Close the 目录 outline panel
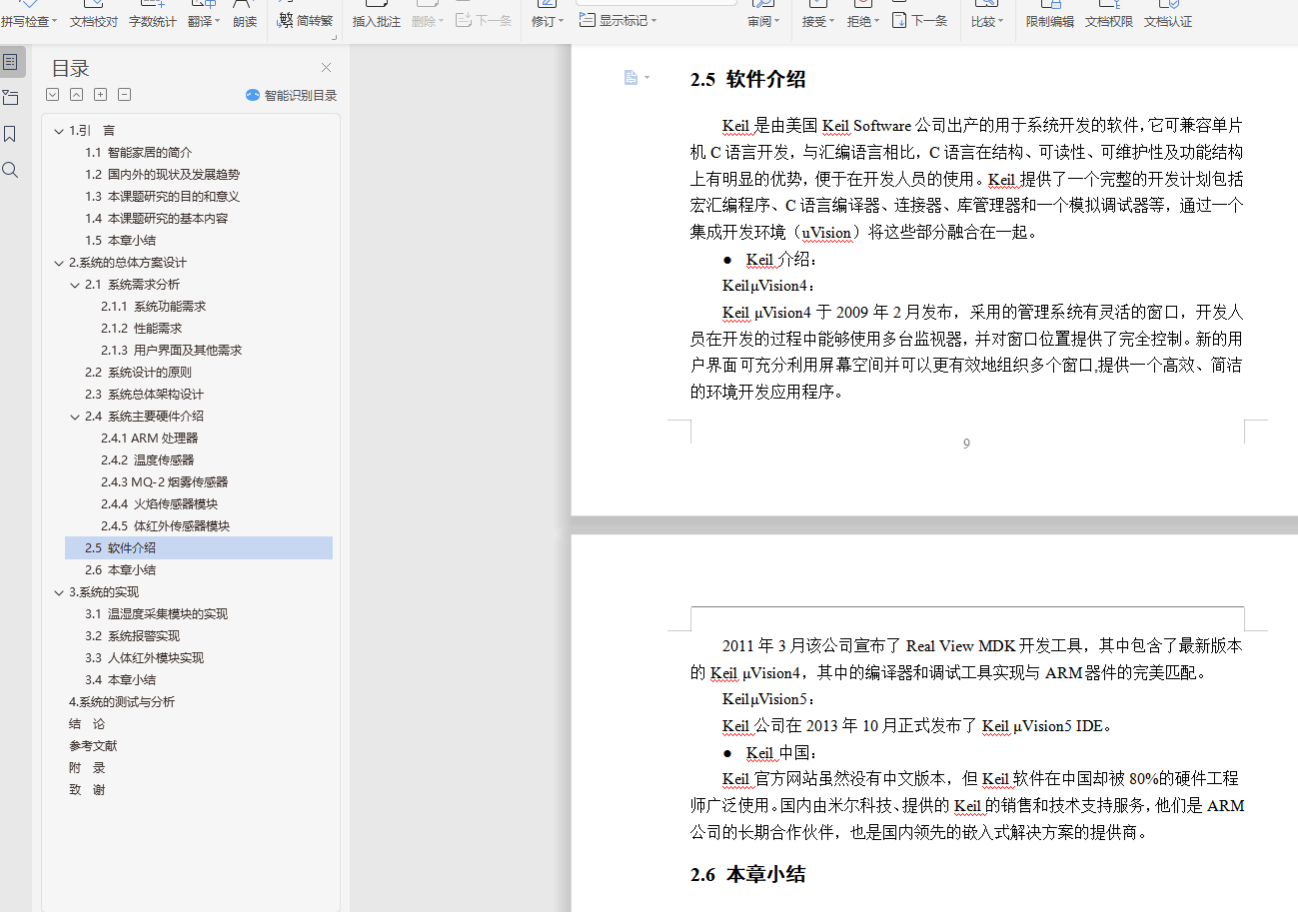Screen dimensions: 1298x912 pos(326,68)
